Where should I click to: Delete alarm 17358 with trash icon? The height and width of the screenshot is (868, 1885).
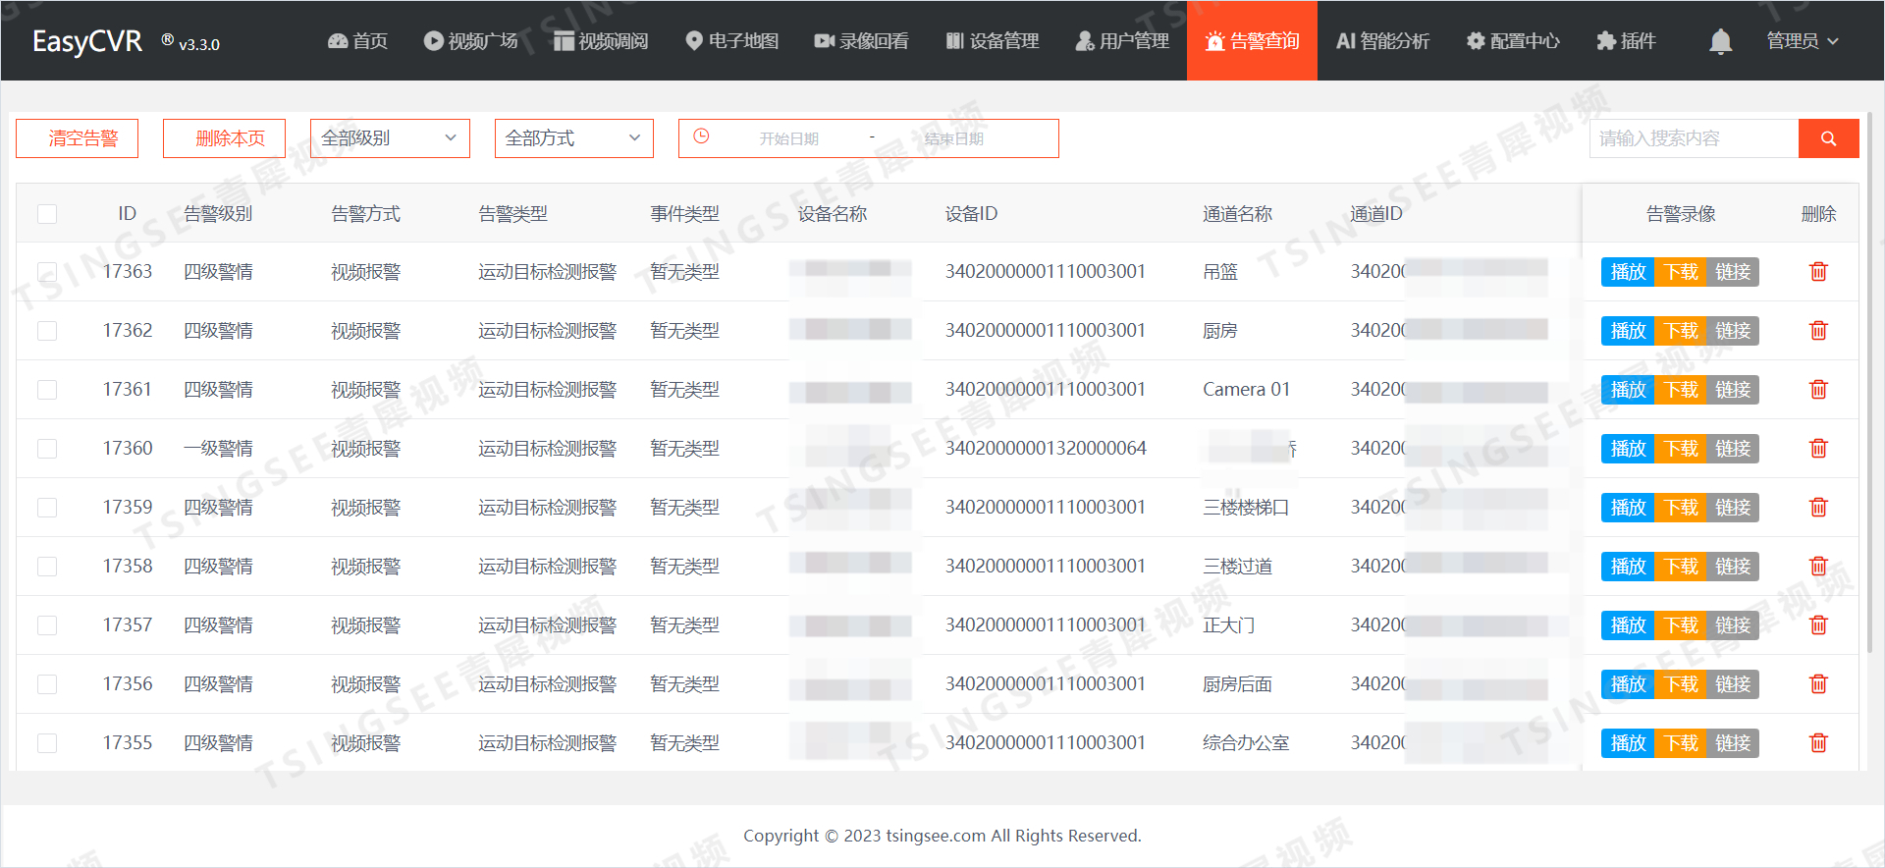[1818, 567]
